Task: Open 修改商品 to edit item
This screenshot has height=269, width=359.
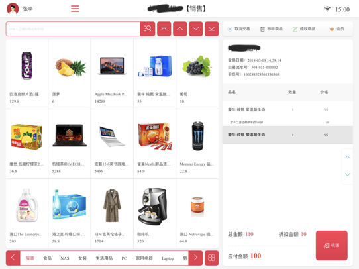Action: coord(304,29)
